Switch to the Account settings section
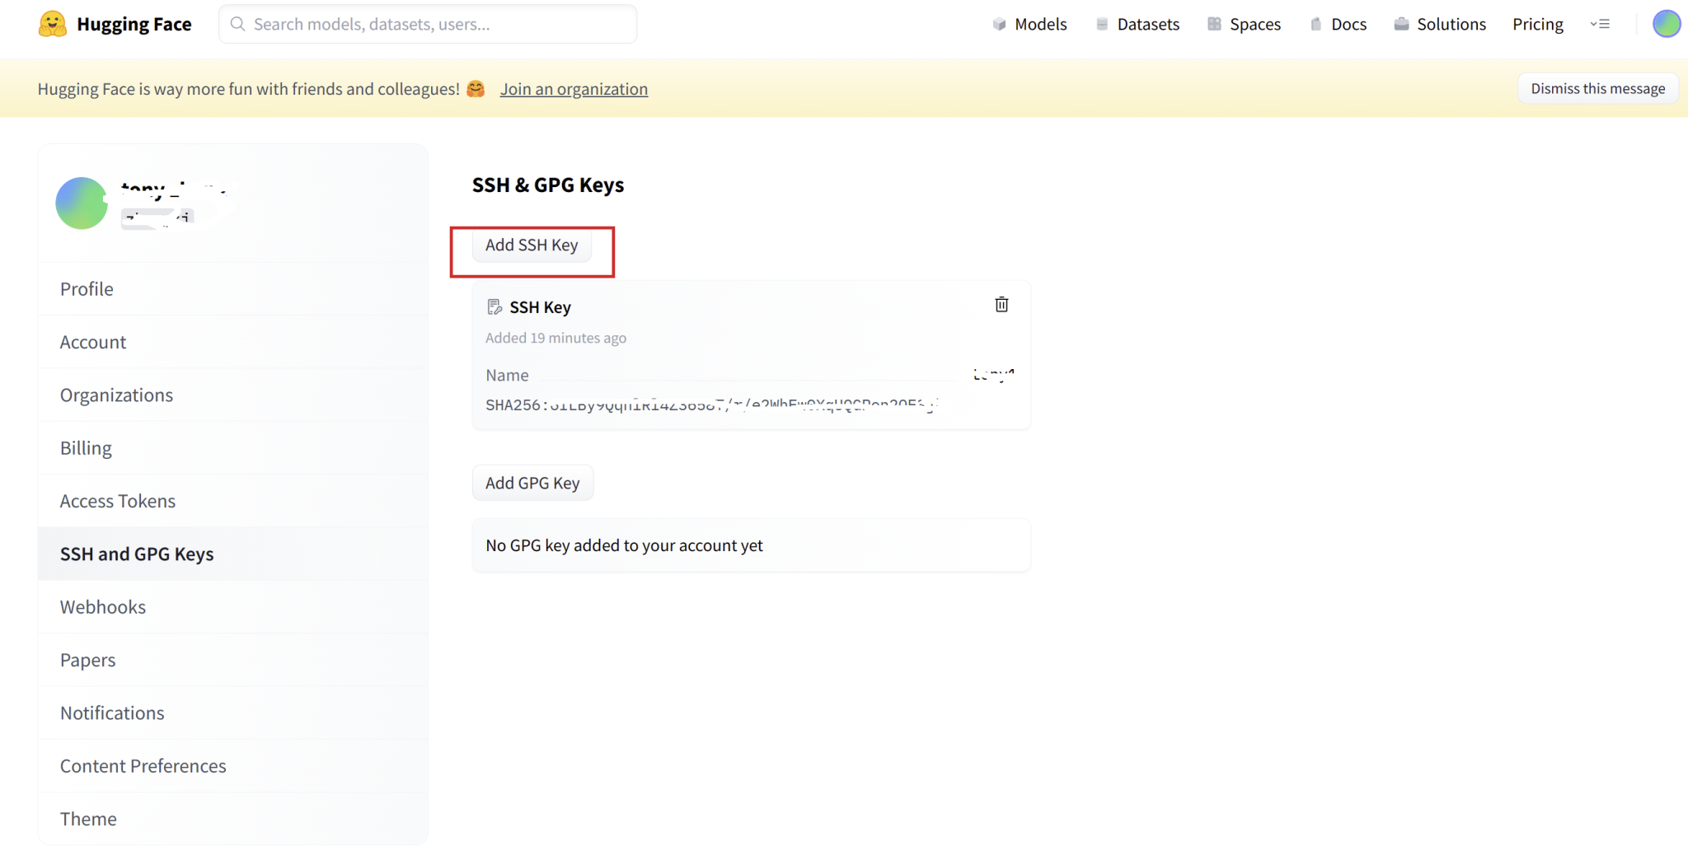Screen dimensions: 1688x856 pos(92,341)
